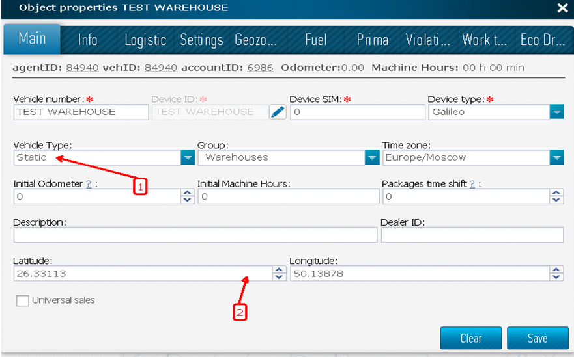The width and height of the screenshot is (574, 357).
Task: Expand the Group dropdown list
Action: pos(371,157)
